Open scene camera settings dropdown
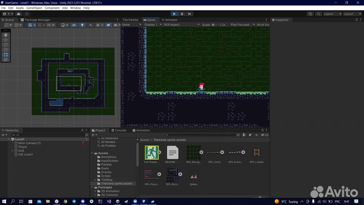This screenshot has width=364, height=205. click(x=117, y=25)
